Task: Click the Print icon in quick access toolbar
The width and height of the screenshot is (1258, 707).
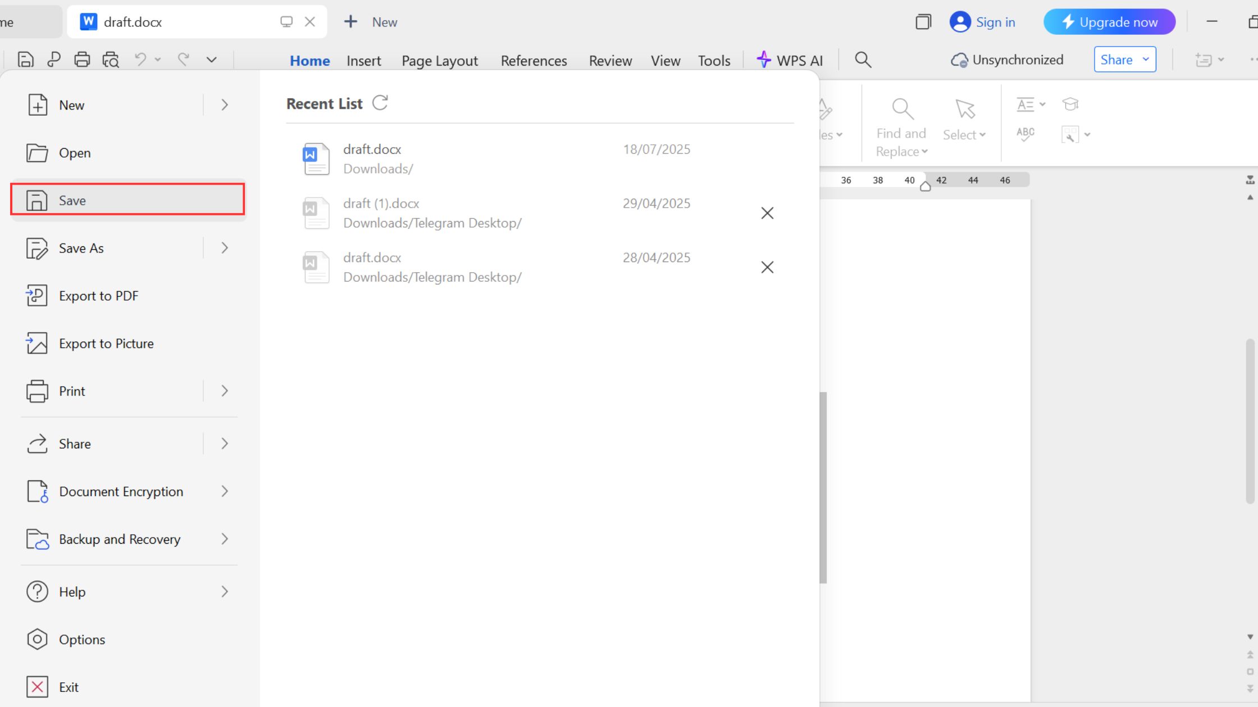Action: (82, 59)
